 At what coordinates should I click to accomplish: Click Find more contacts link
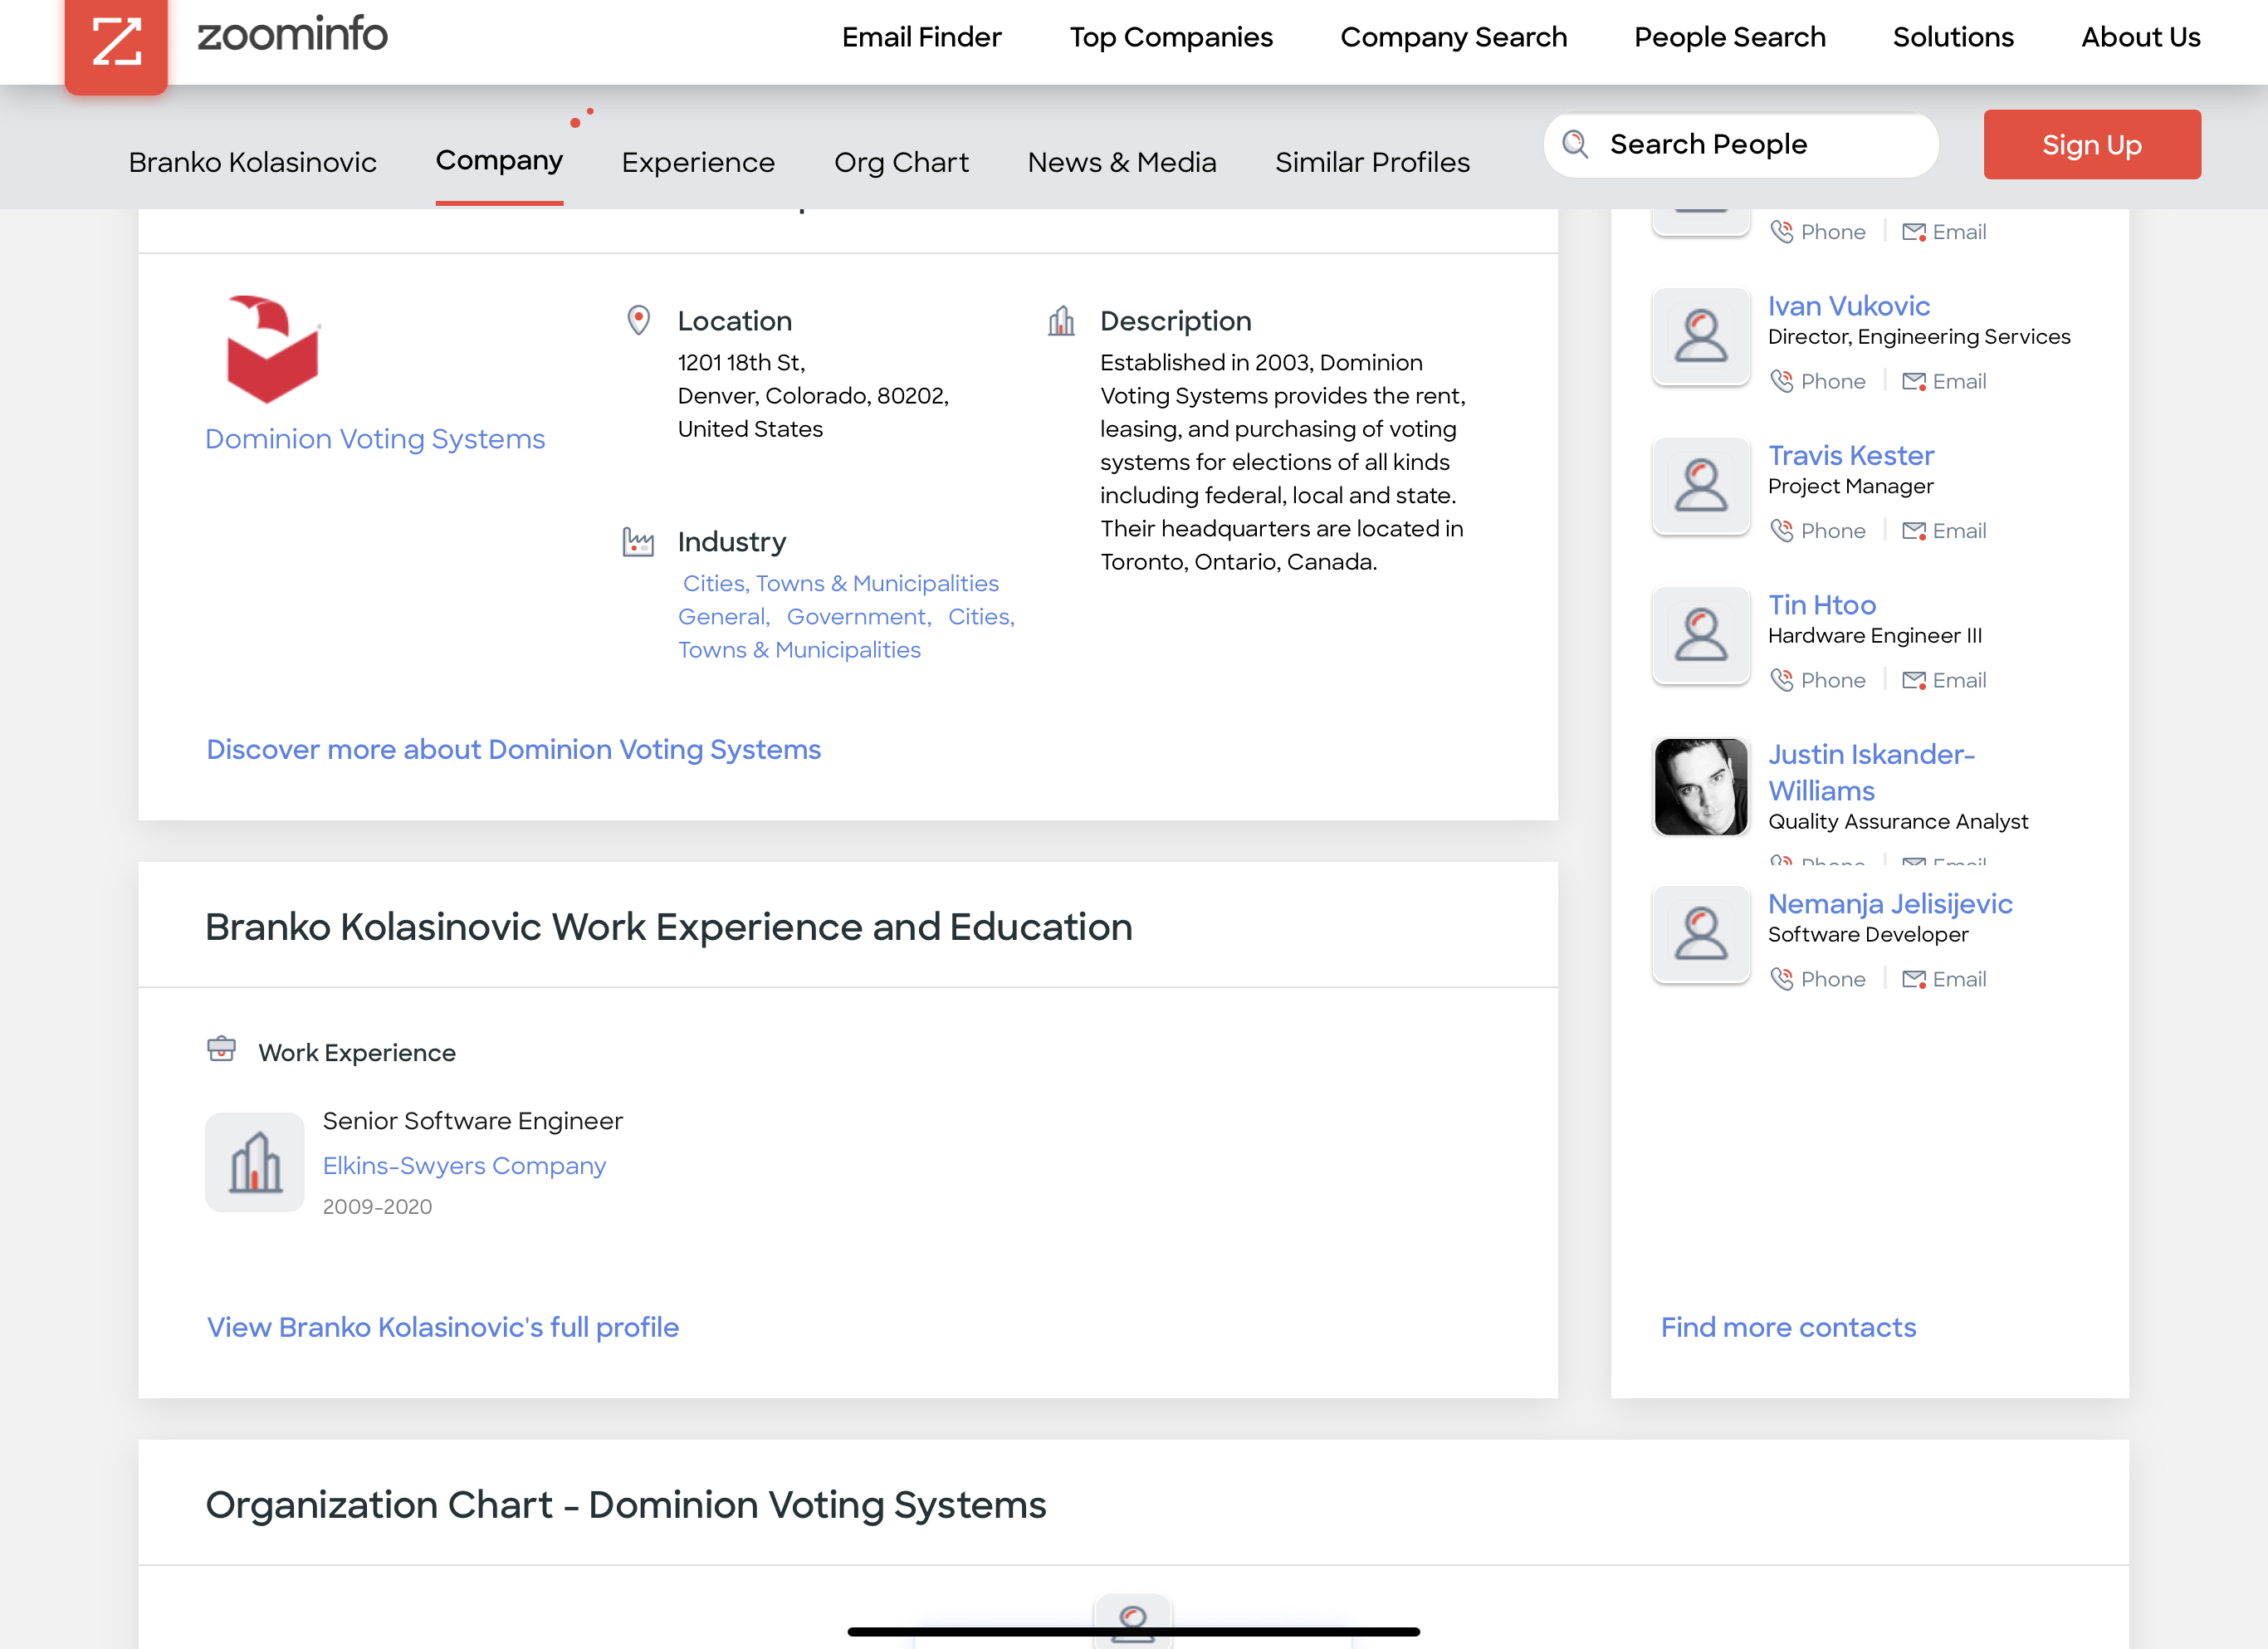pos(1788,1327)
